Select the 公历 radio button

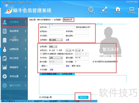pos(50,50)
